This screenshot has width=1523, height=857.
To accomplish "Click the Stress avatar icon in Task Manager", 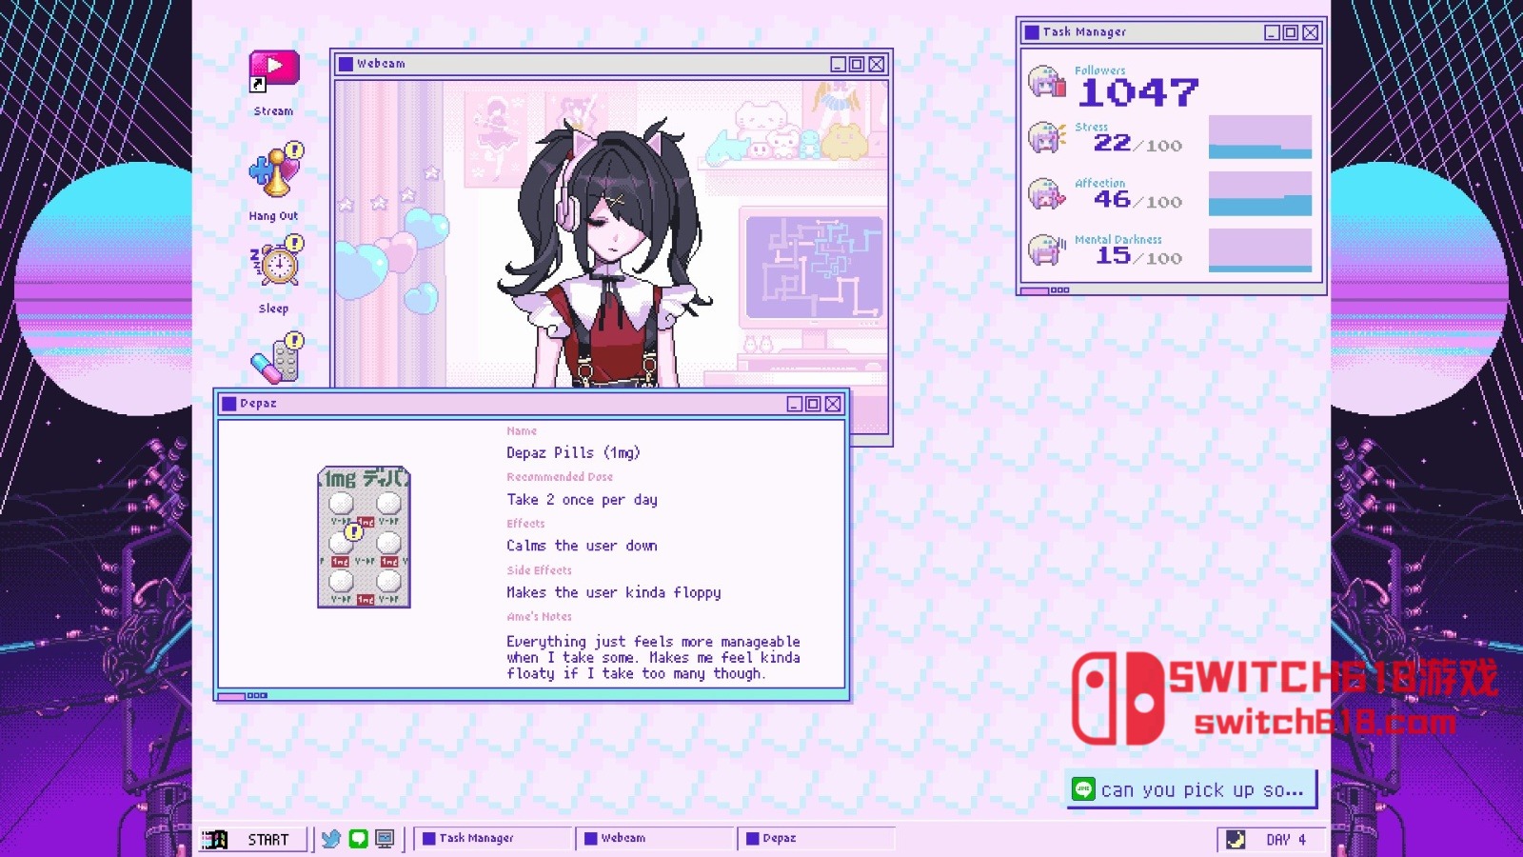I will [x=1047, y=138].
